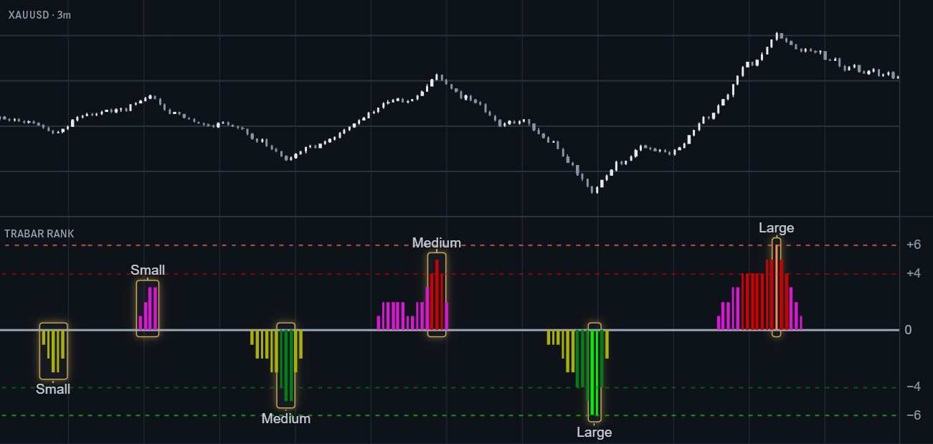Select the Large label above red bars
Viewport: 933px width, 444px height.
[777, 228]
